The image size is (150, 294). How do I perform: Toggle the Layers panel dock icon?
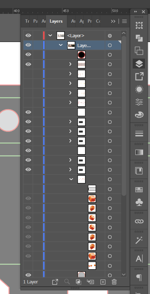139,64
